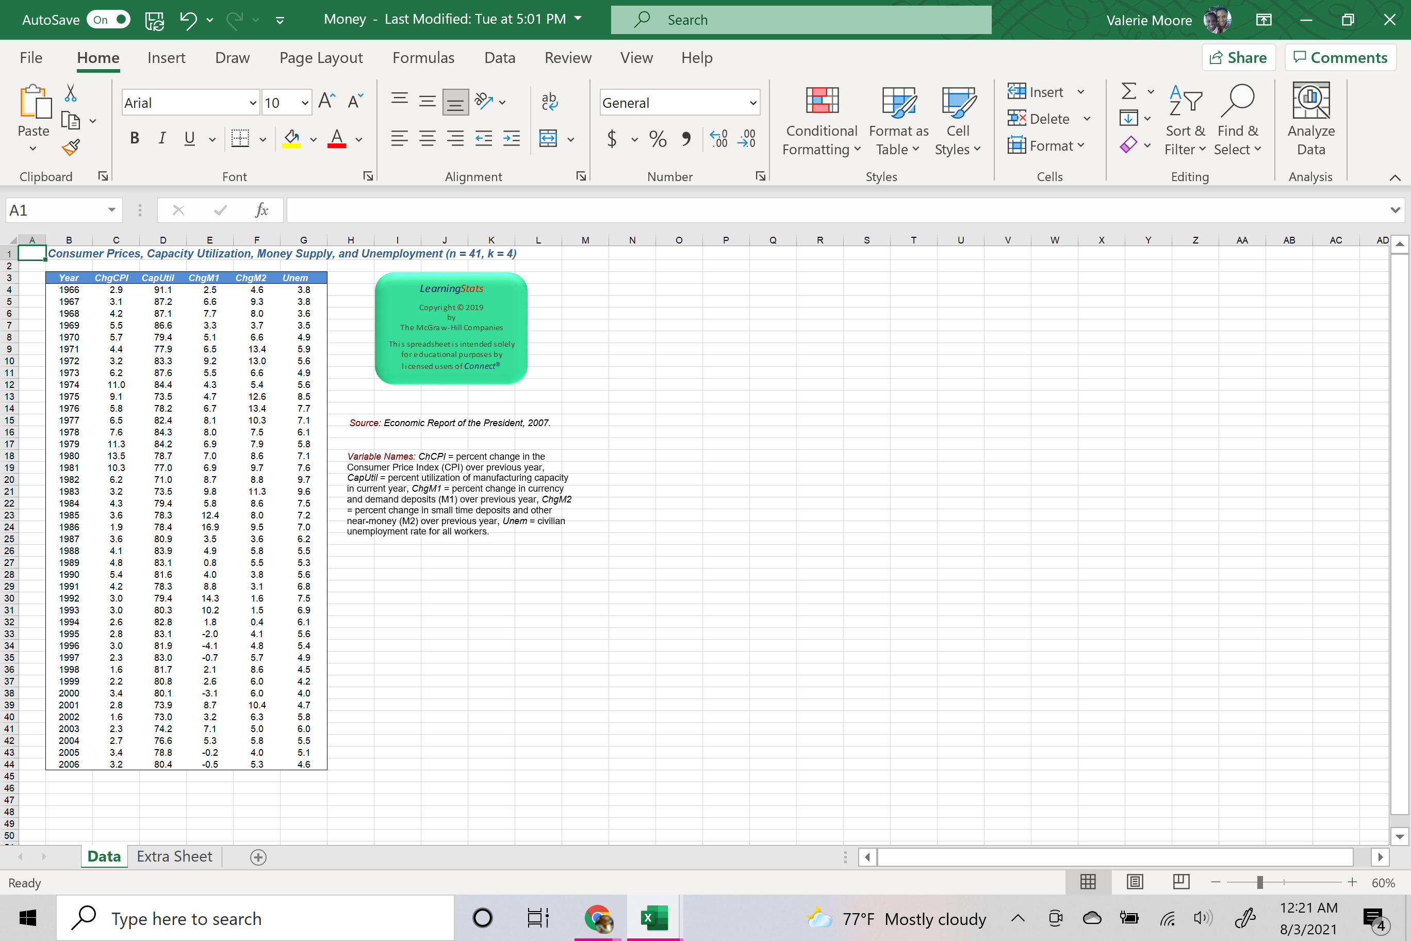Image resolution: width=1411 pixels, height=941 pixels.
Task: Switch to the Extra Sheet tab
Action: 174,856
